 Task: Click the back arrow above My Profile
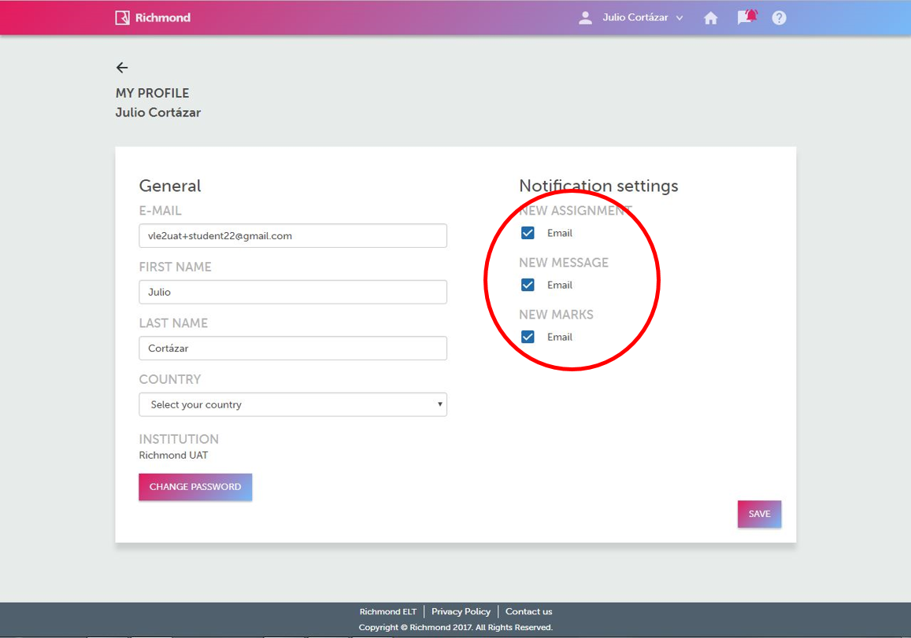point(122,68)
